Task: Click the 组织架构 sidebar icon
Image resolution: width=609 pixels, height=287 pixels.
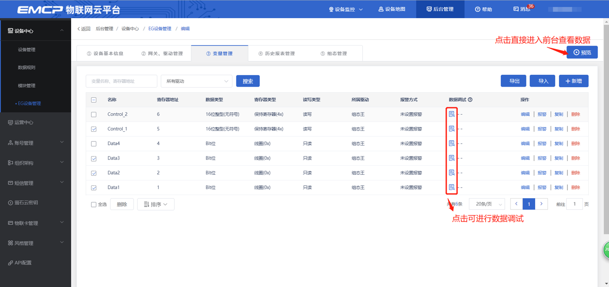Action: pyautogui.click(x=11, y=163)
